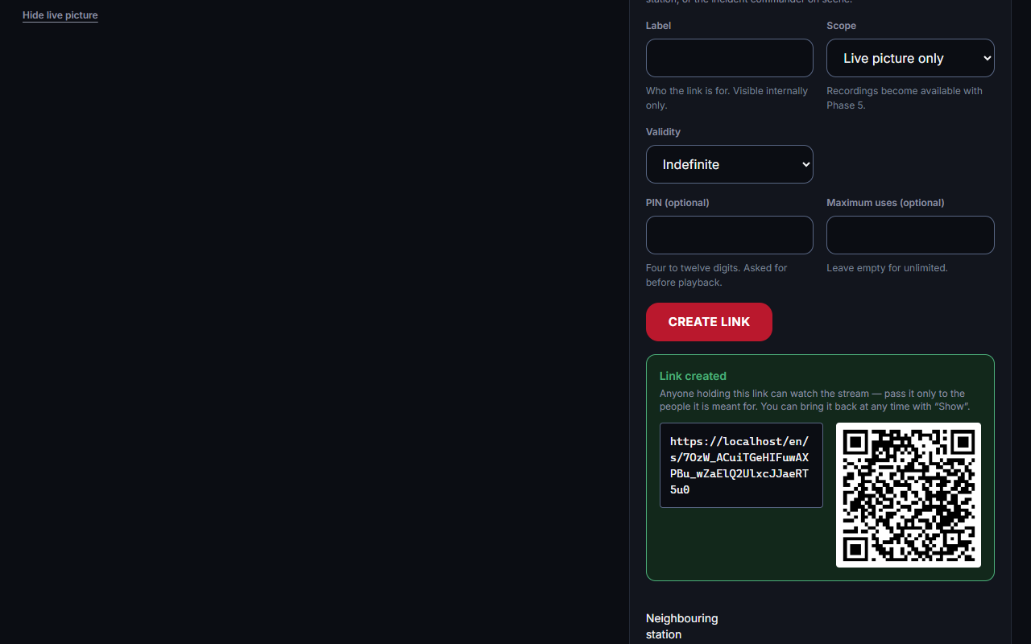Click the 'Recordings become available with Phase 5' hint
1031x644 pixels.
click(905, 98)
